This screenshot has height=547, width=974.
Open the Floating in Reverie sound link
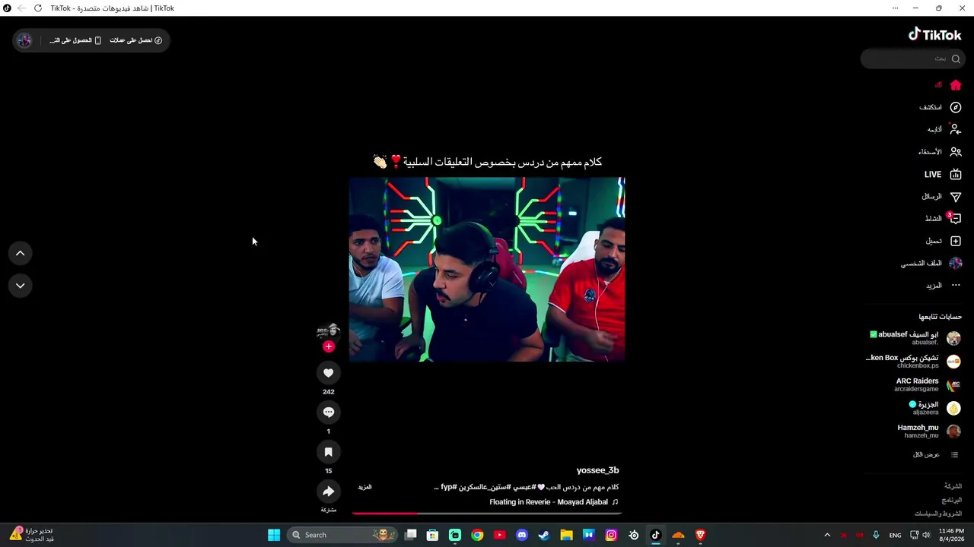[554, 502]
